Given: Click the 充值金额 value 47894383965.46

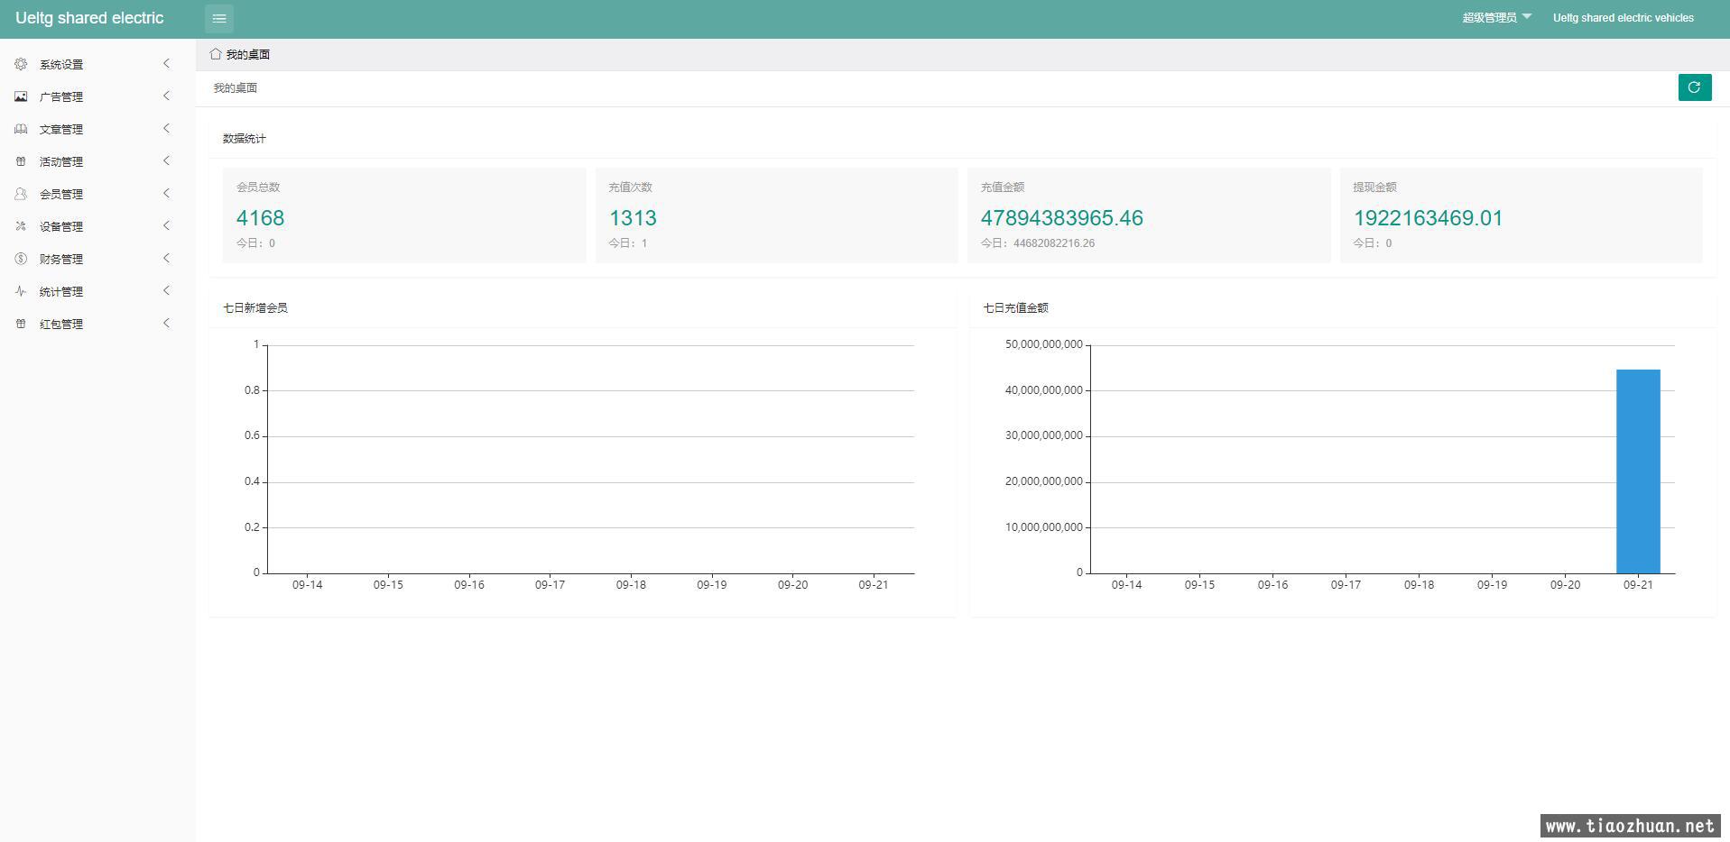Looking at the screenshot, I should [1061, 218].
